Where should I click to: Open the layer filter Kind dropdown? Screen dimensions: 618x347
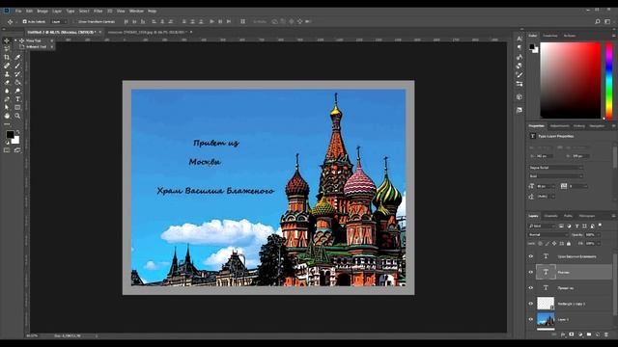(542, 226)
